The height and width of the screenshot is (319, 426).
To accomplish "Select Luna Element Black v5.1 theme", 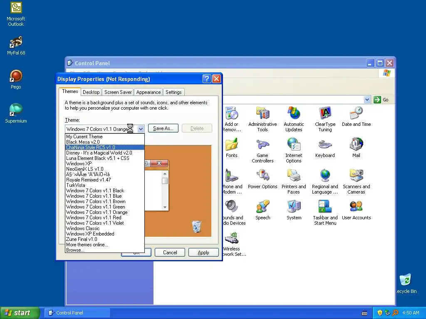I will (x=104, y=158).
